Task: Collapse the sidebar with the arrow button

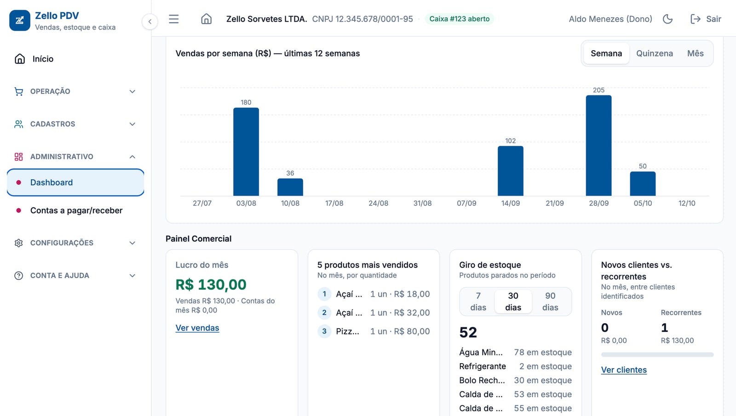Action: (x=150, y=22)
